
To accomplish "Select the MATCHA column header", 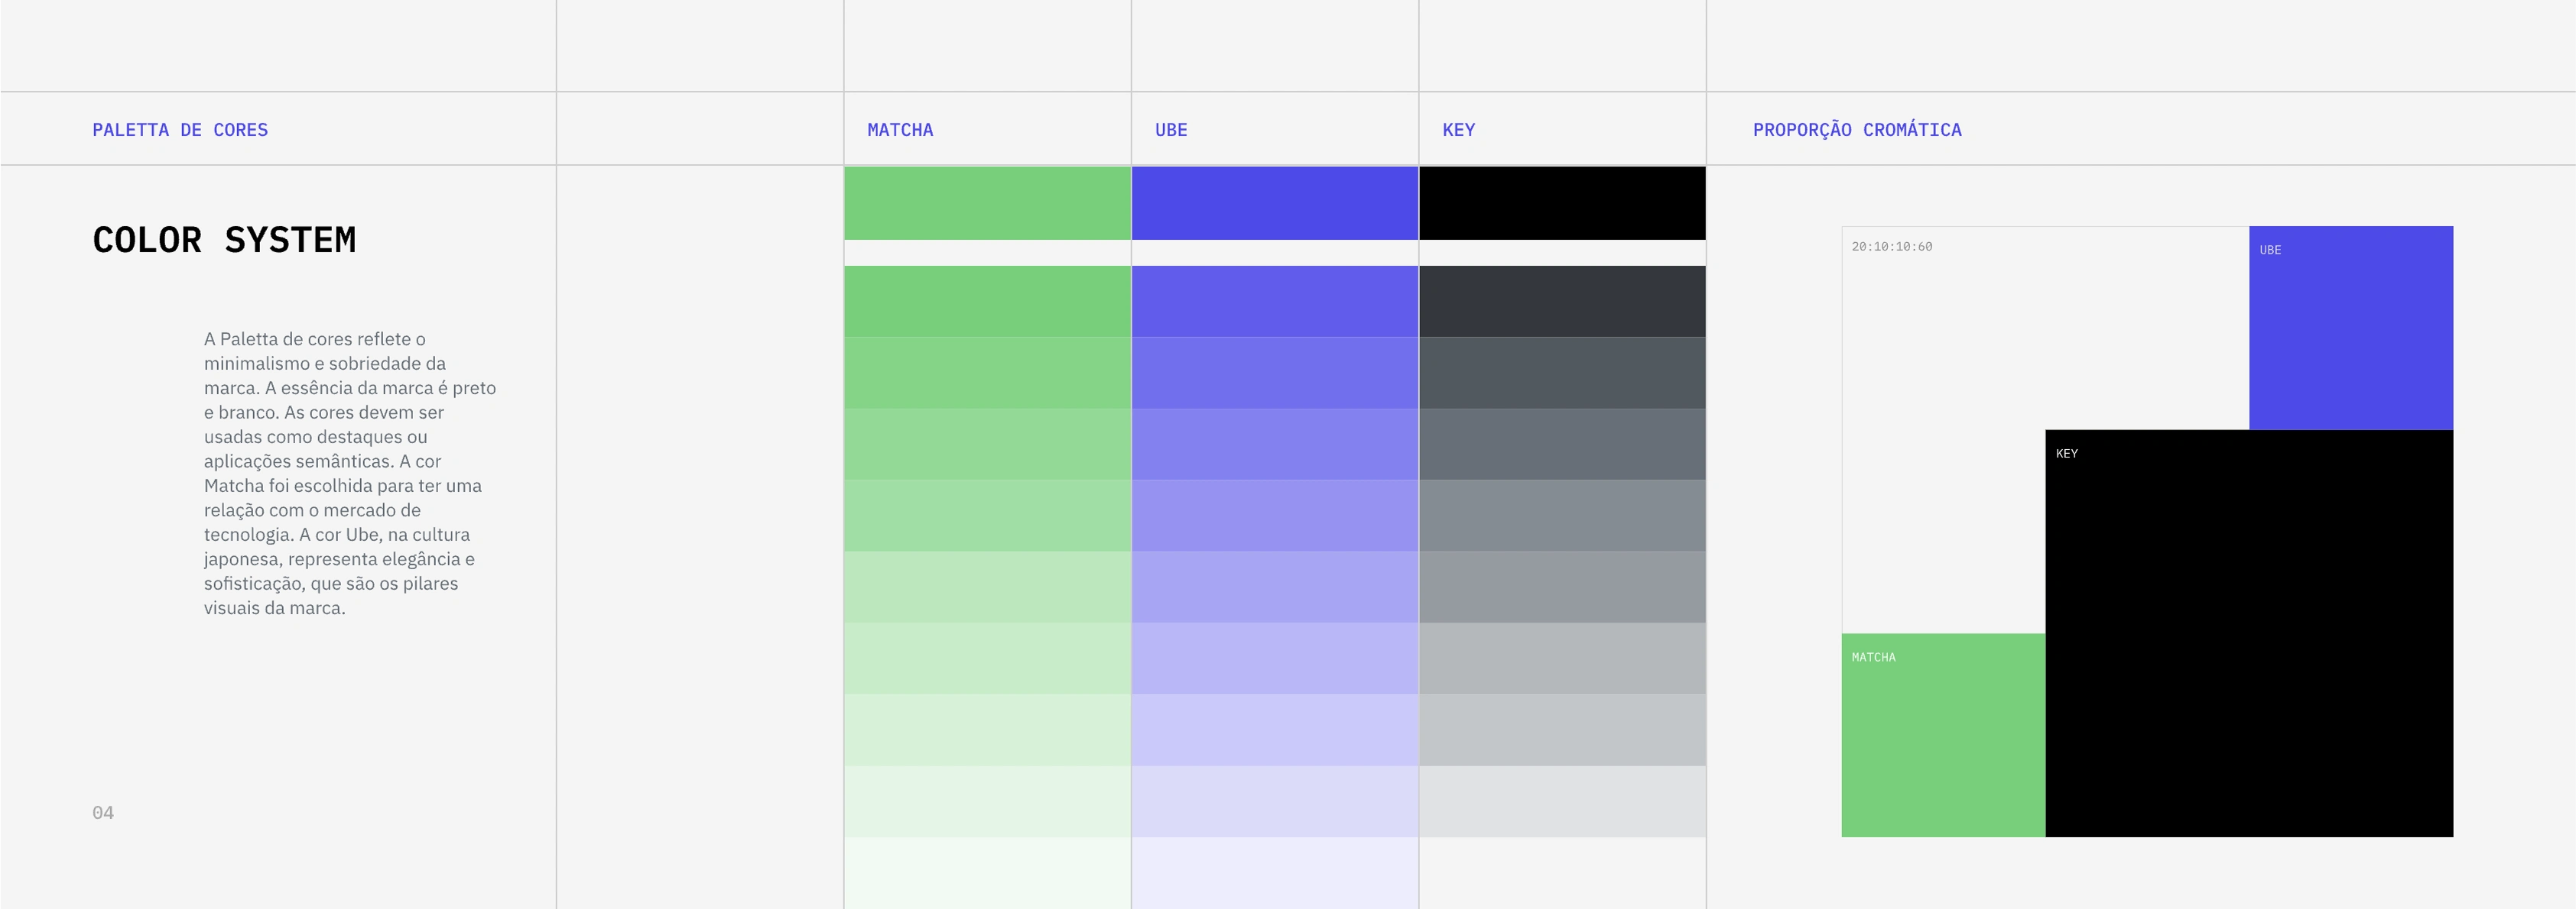I will point(900,130).
